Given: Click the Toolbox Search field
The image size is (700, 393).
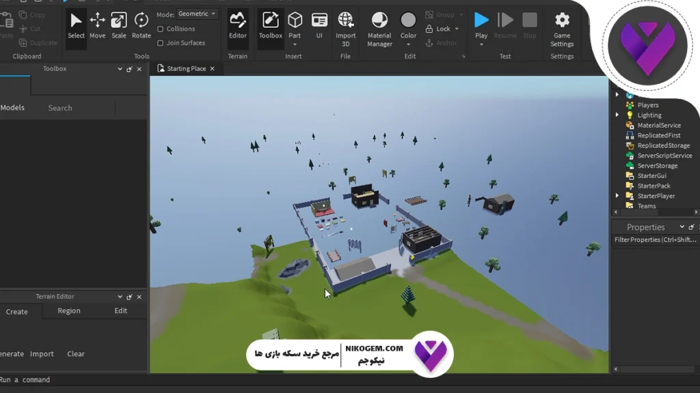Looking at the screenshot, I should pos(81,108).
